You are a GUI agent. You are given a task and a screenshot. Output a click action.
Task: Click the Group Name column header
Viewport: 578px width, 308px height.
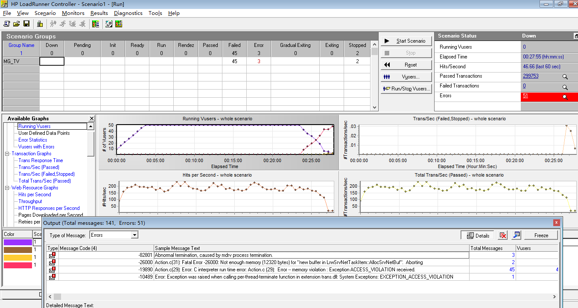pos(21,45)
